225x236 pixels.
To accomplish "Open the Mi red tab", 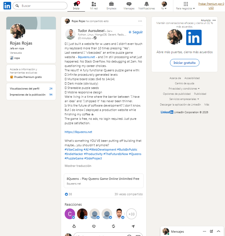I will tap(94, 6).
